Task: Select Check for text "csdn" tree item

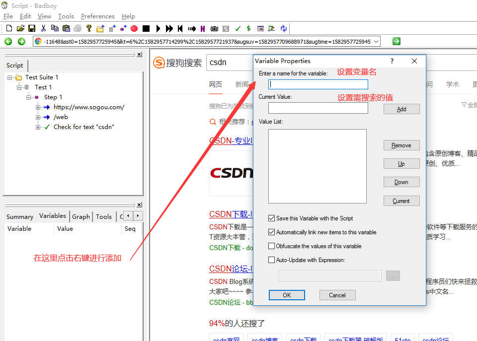Action: tap(83, 127)
